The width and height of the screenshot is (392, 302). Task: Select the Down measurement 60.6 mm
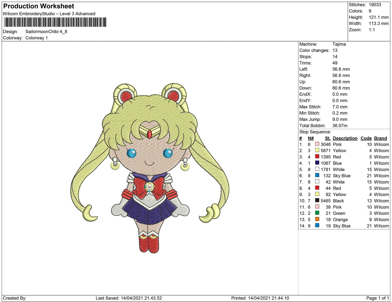[341, 88]
